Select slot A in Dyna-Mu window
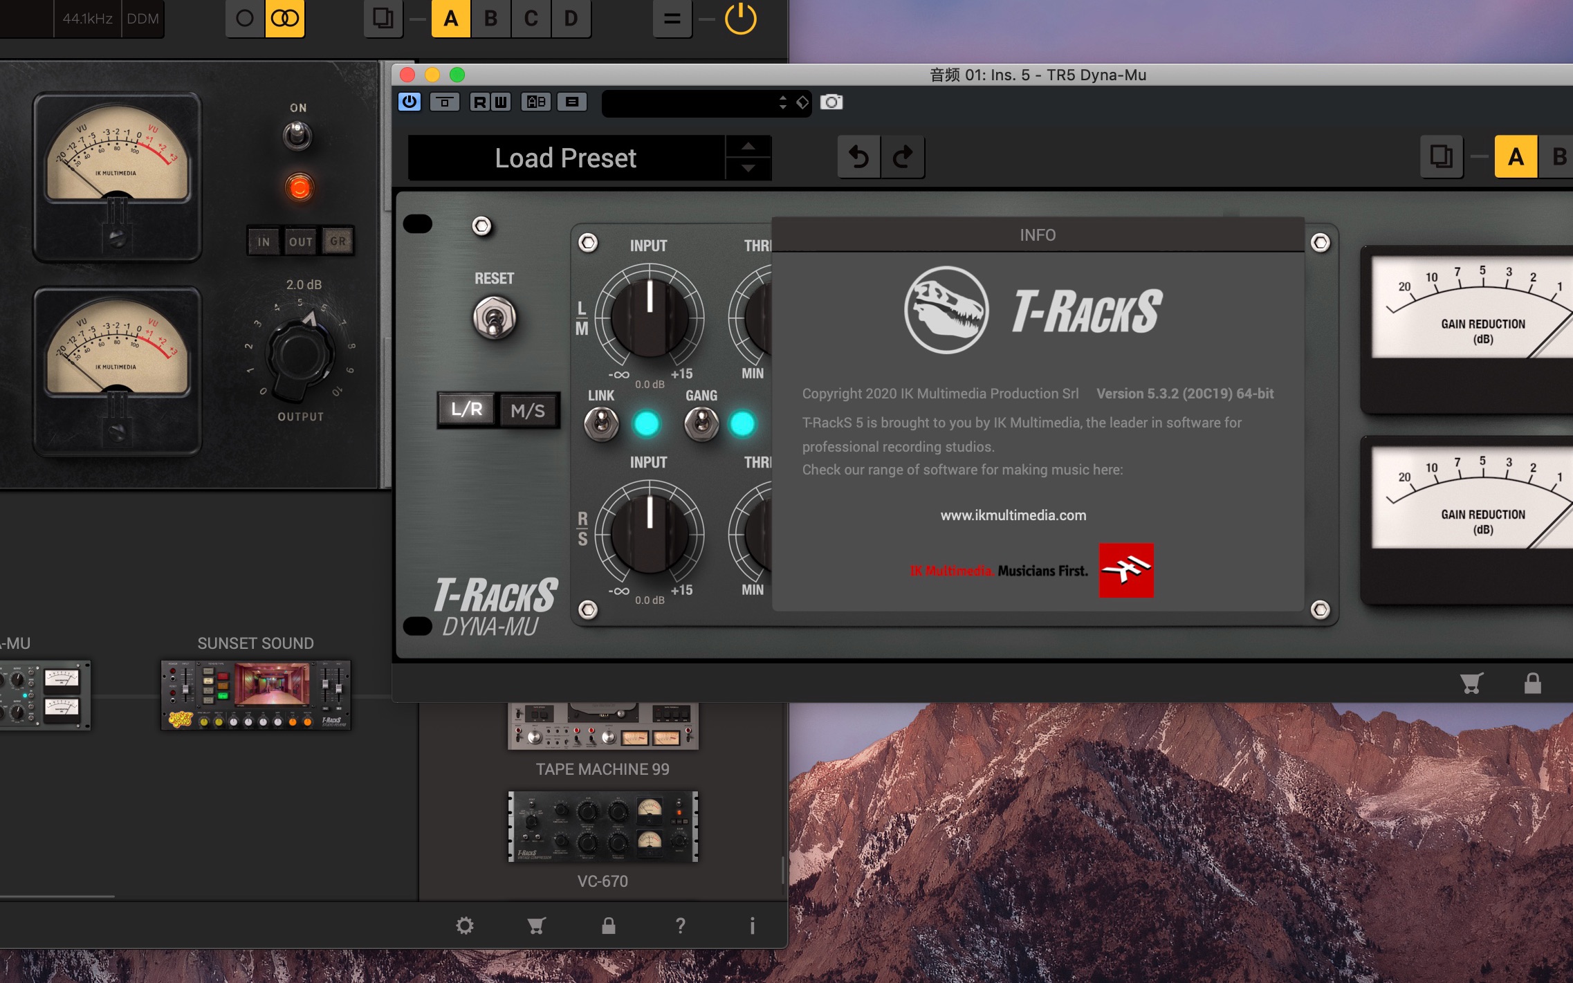1573x983 pixels. (1516, 157)
